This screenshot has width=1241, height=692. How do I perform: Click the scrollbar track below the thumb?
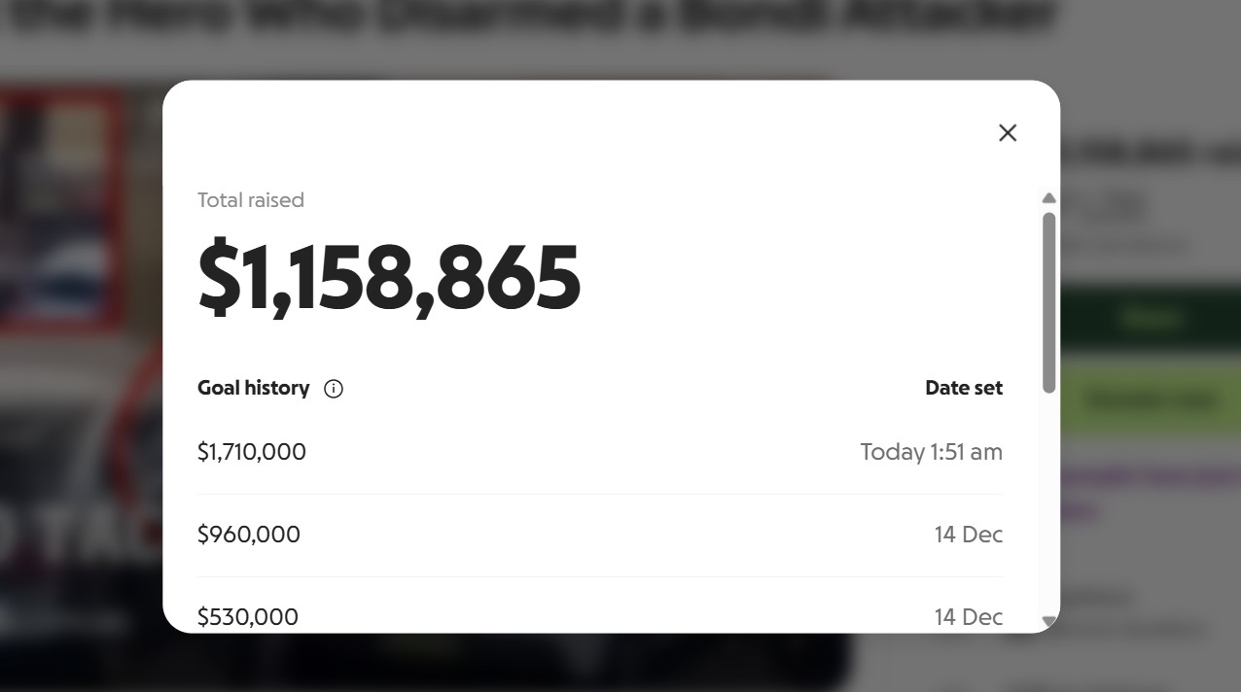[x=1048, y=505]
